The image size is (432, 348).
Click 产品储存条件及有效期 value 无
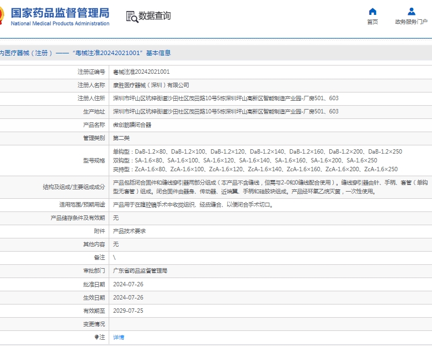click(x=116, y=218)
